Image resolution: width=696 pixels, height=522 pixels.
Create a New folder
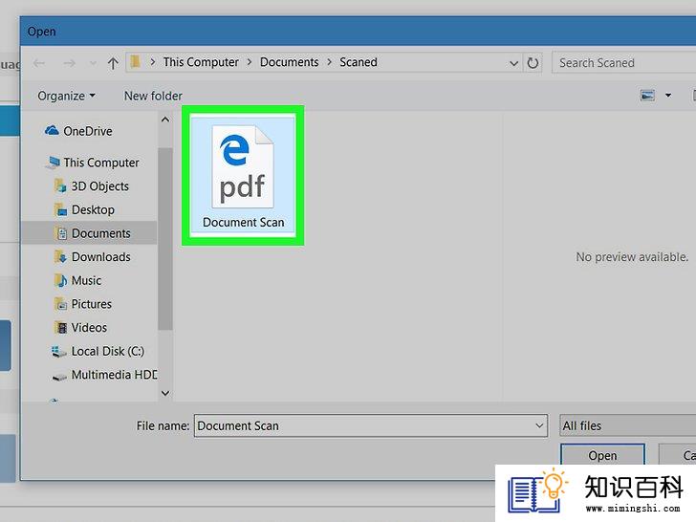[153, 96]
